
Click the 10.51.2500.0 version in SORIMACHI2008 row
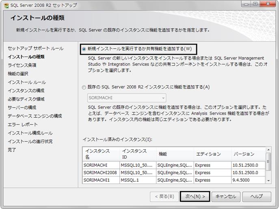[249, 173]
